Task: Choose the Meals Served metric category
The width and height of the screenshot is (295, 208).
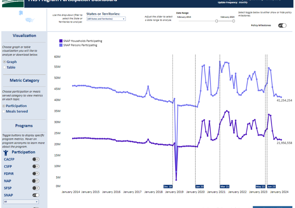Action: click(x=4, y=111)
